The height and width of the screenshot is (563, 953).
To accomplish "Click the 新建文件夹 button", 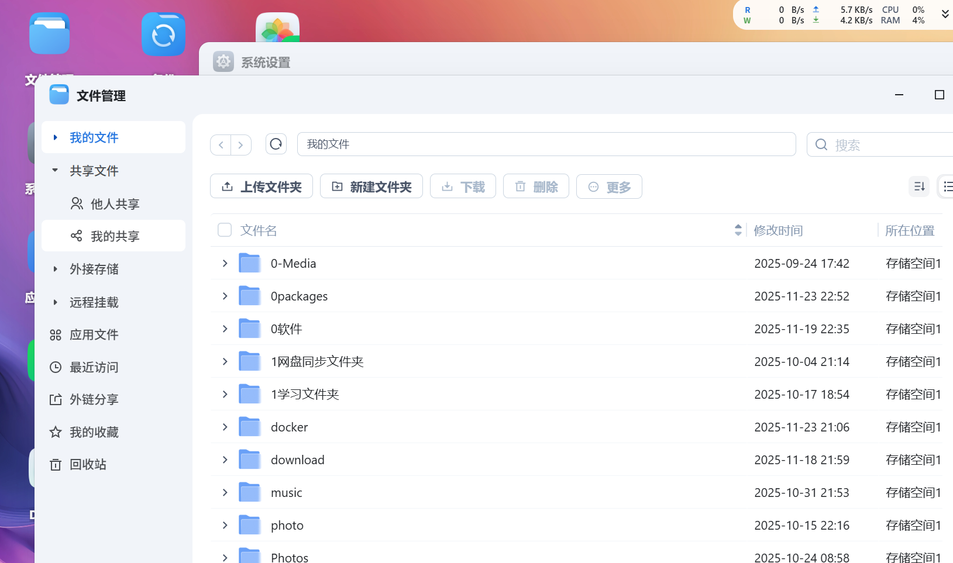I will click(x=371, y=186).
